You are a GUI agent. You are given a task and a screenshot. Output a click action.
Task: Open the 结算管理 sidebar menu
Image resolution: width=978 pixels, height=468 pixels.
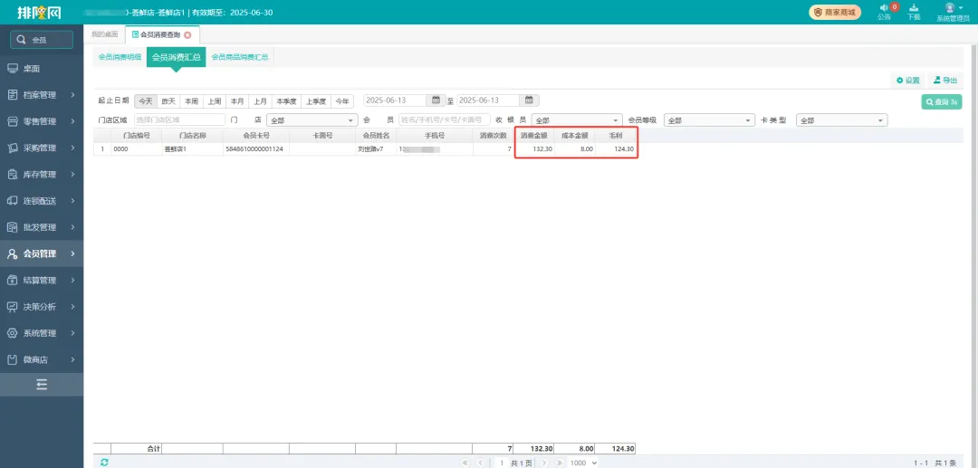click(x=42, y=281)
